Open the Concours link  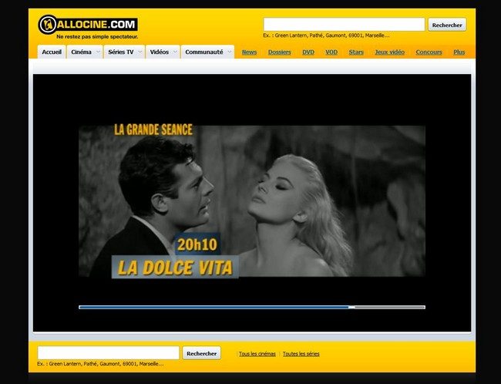tap(429, 52)
